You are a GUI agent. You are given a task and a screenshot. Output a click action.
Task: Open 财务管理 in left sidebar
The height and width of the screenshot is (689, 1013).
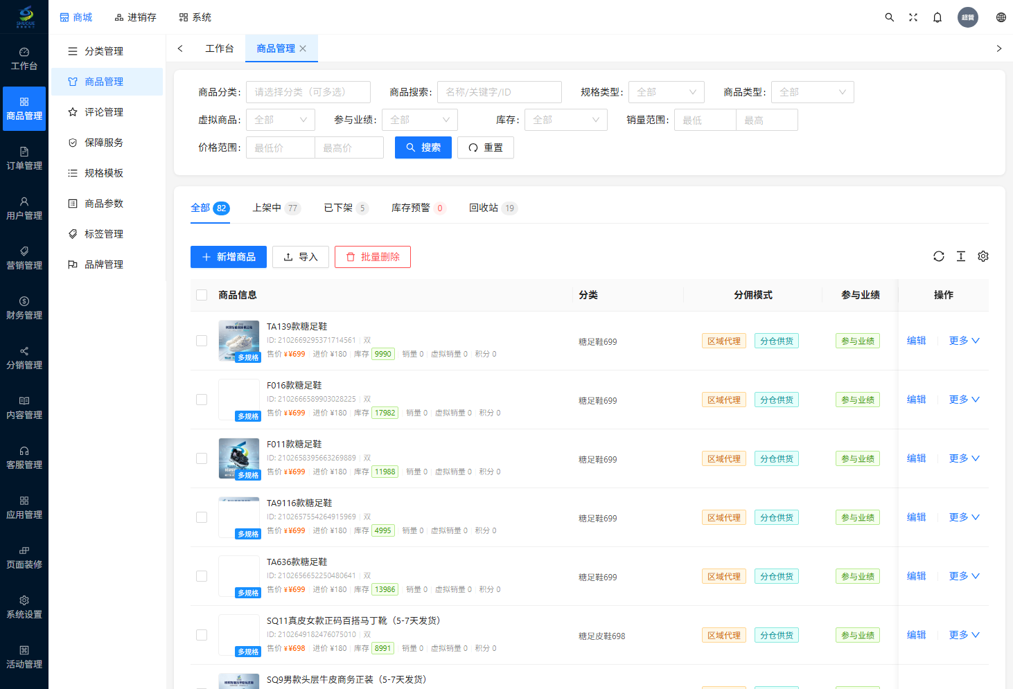click(24, 308)
